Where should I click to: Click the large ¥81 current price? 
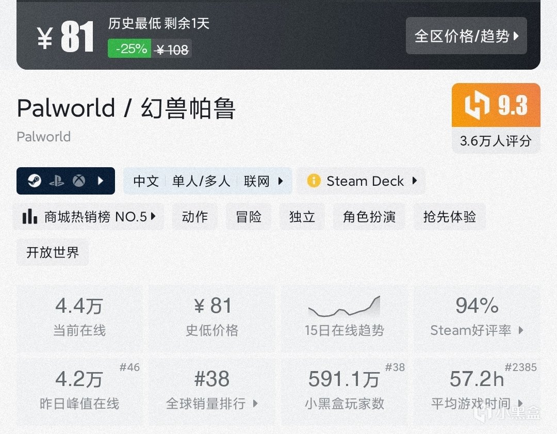pos(66,36)
